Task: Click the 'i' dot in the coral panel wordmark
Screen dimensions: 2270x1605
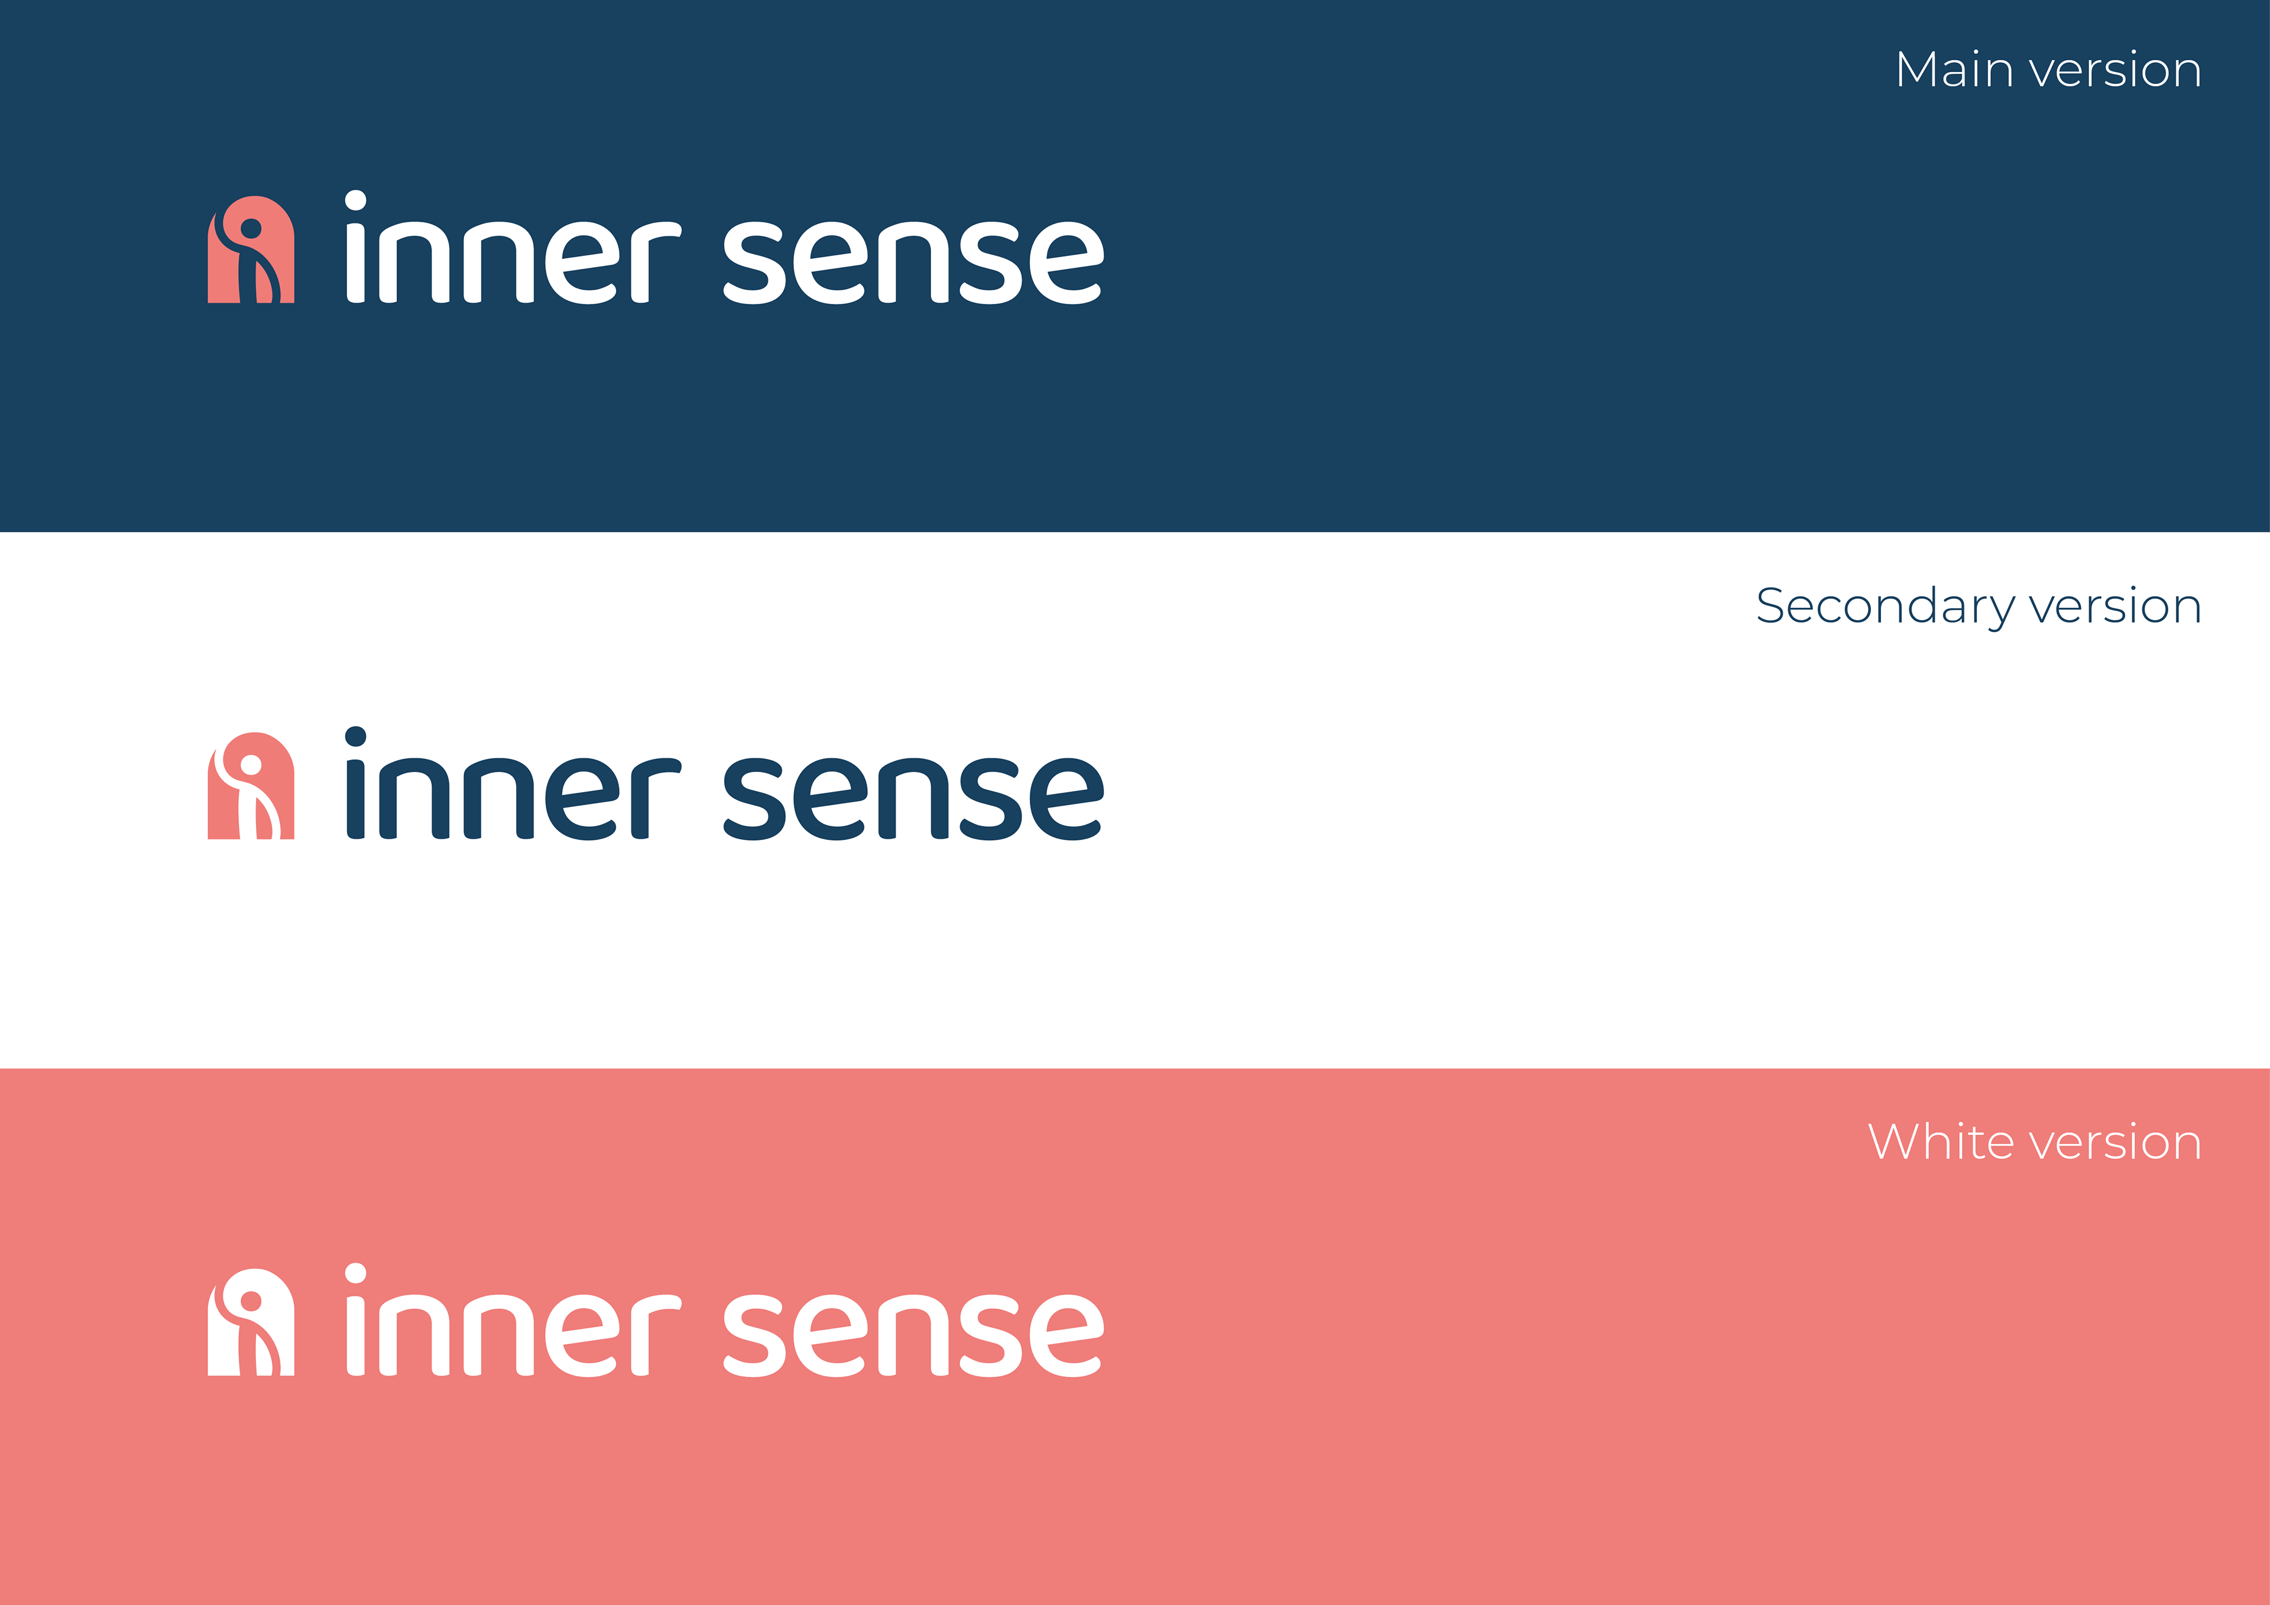Action: click(356, 1273)
